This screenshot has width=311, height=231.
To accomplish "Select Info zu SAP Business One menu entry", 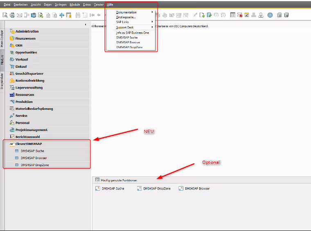I will coord(132,32).
